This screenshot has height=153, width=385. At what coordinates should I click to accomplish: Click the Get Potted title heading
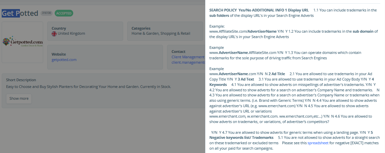pos(20,13)
